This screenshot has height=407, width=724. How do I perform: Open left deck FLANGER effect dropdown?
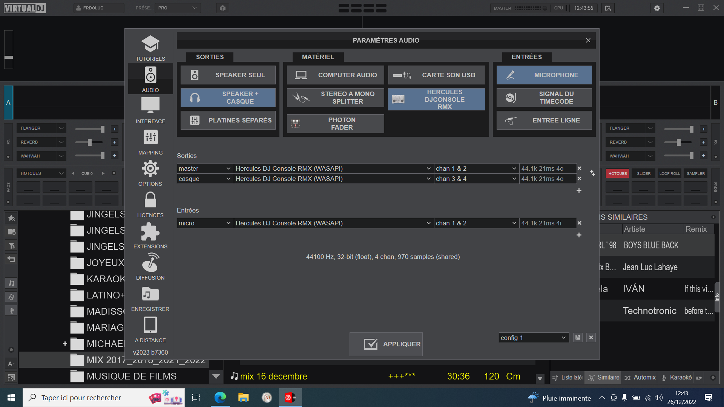(x=41, y=128)
